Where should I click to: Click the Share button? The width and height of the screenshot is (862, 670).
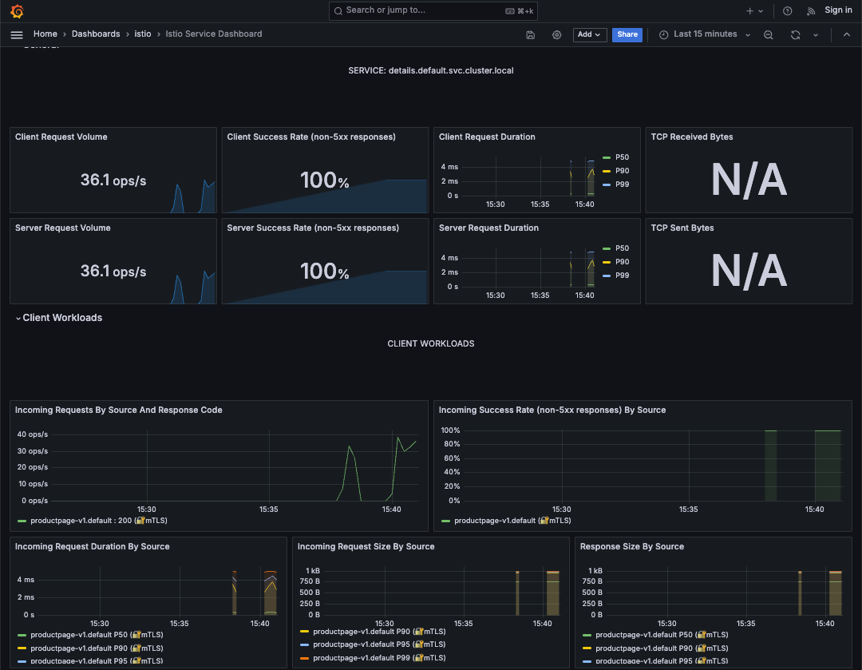point(627,34)
